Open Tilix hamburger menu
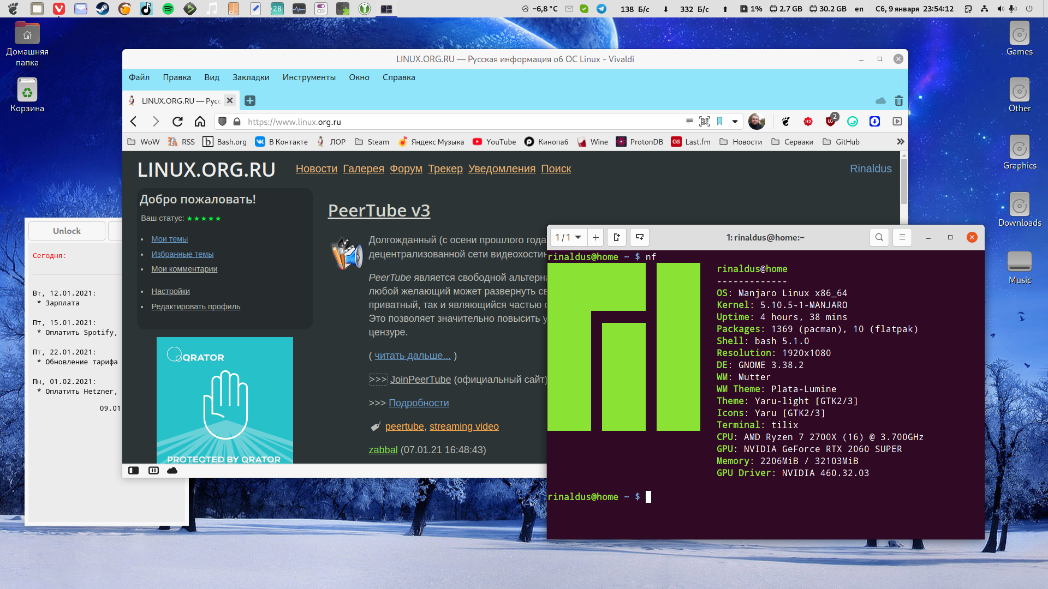This screenshot has height=589, width=1048. [x=902, y=237]
